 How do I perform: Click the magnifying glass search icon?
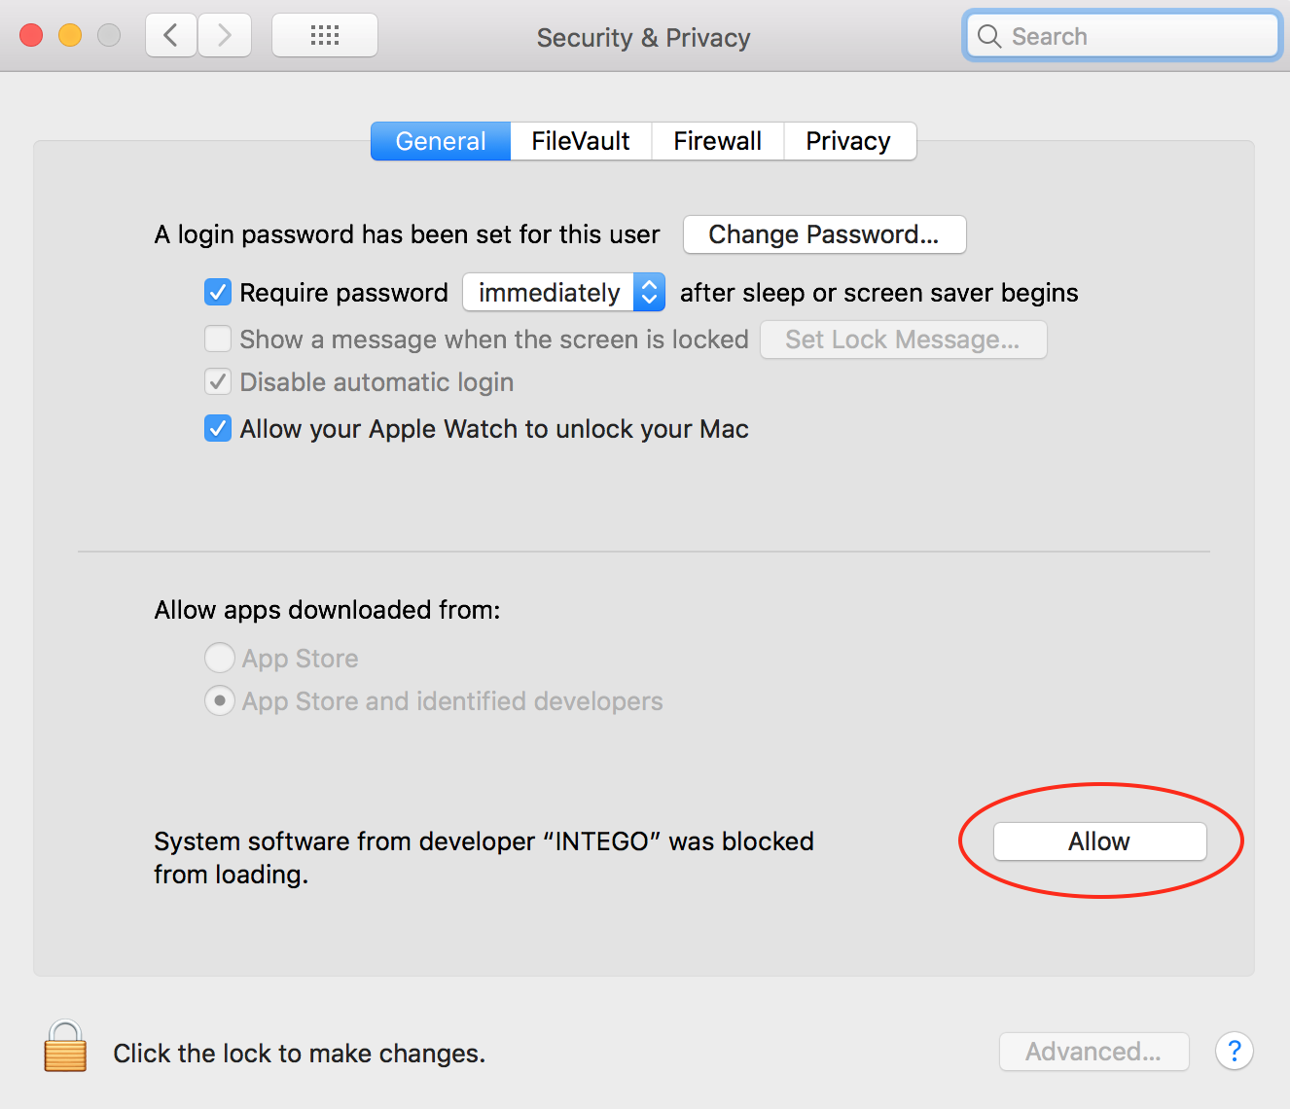click(989, 36)
